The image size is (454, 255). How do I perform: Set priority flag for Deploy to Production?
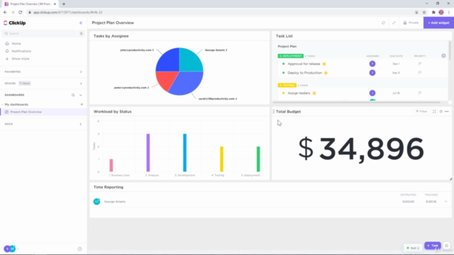point(420,73)
